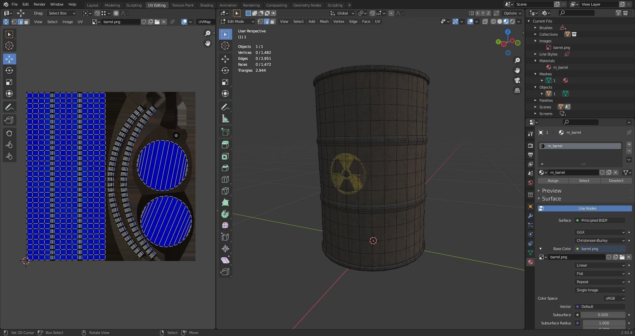635x336 pixels.
Task: Toggle fake user for barrel.png image
Action: 144,22
